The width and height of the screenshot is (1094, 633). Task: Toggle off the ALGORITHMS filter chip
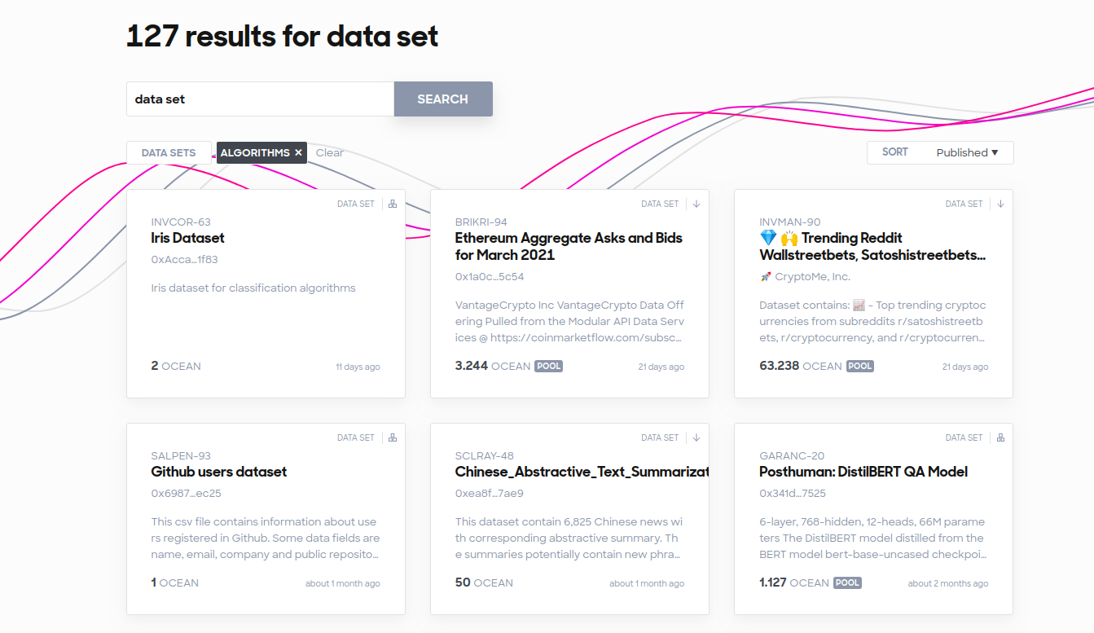click(x=254, y=152)
